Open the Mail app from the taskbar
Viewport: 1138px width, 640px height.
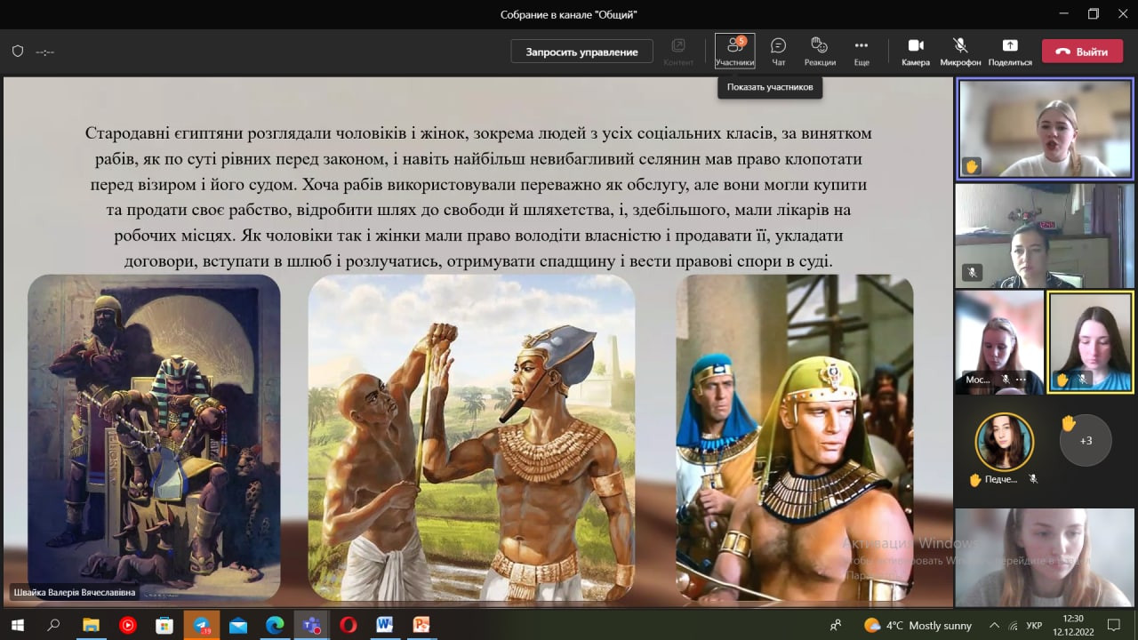(x=237, y=625)
